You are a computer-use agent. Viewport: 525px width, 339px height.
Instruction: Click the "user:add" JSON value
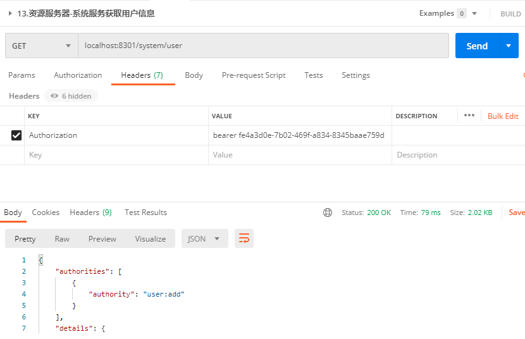coord(164,294)
